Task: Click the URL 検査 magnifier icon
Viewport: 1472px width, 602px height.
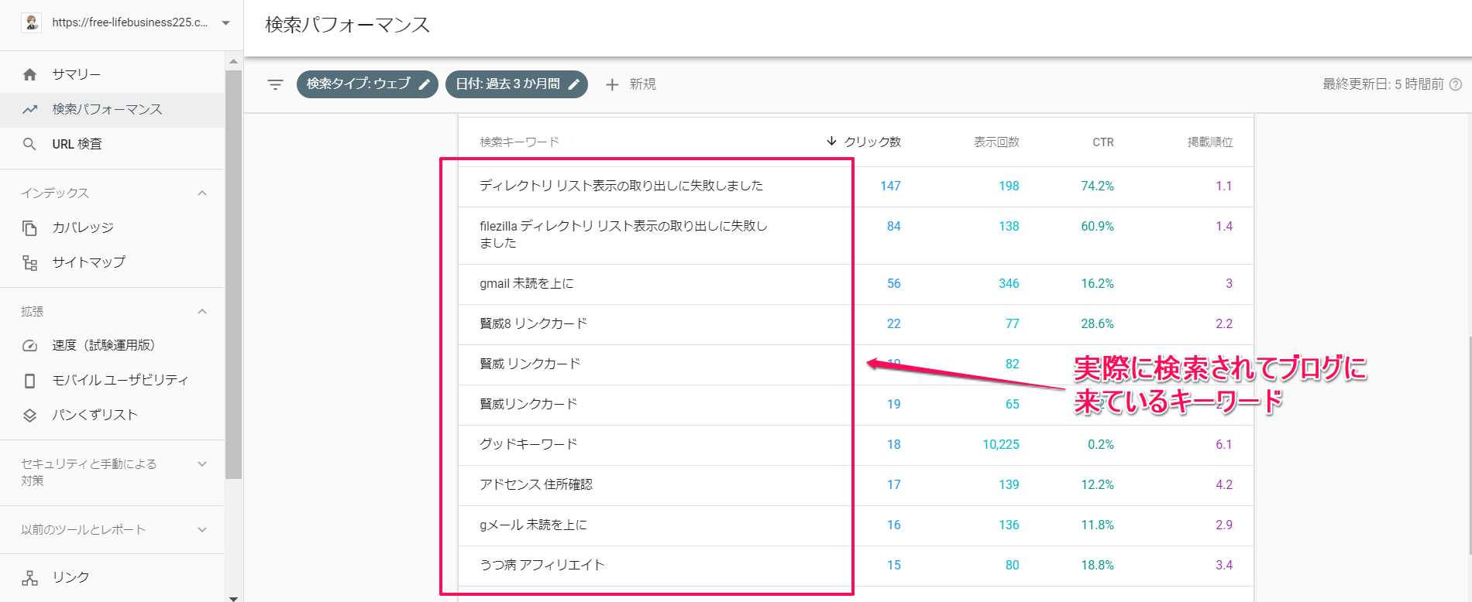Action: [29, 144]
